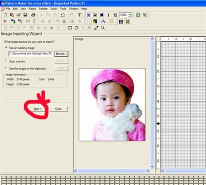This screenshot has height=185, width=206.
Task: Click the Print icon in toolbar
Action: pyautogui.click(x=33, y=15)
